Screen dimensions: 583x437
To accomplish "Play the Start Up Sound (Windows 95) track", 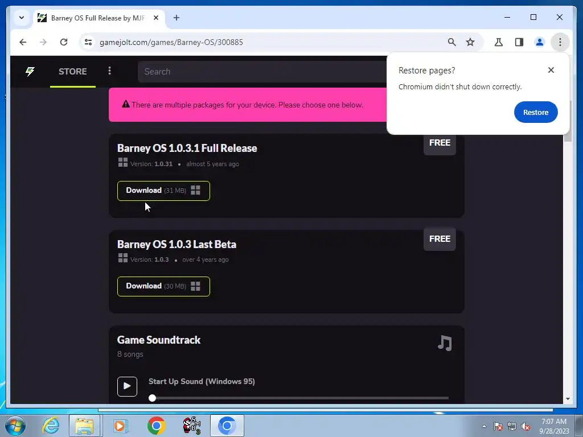I will (127, 386).
